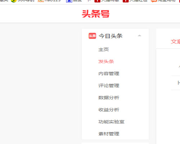Open the 淘宝购物 bookmark
The width and height of the screenshot is (180, 144).
163,1
